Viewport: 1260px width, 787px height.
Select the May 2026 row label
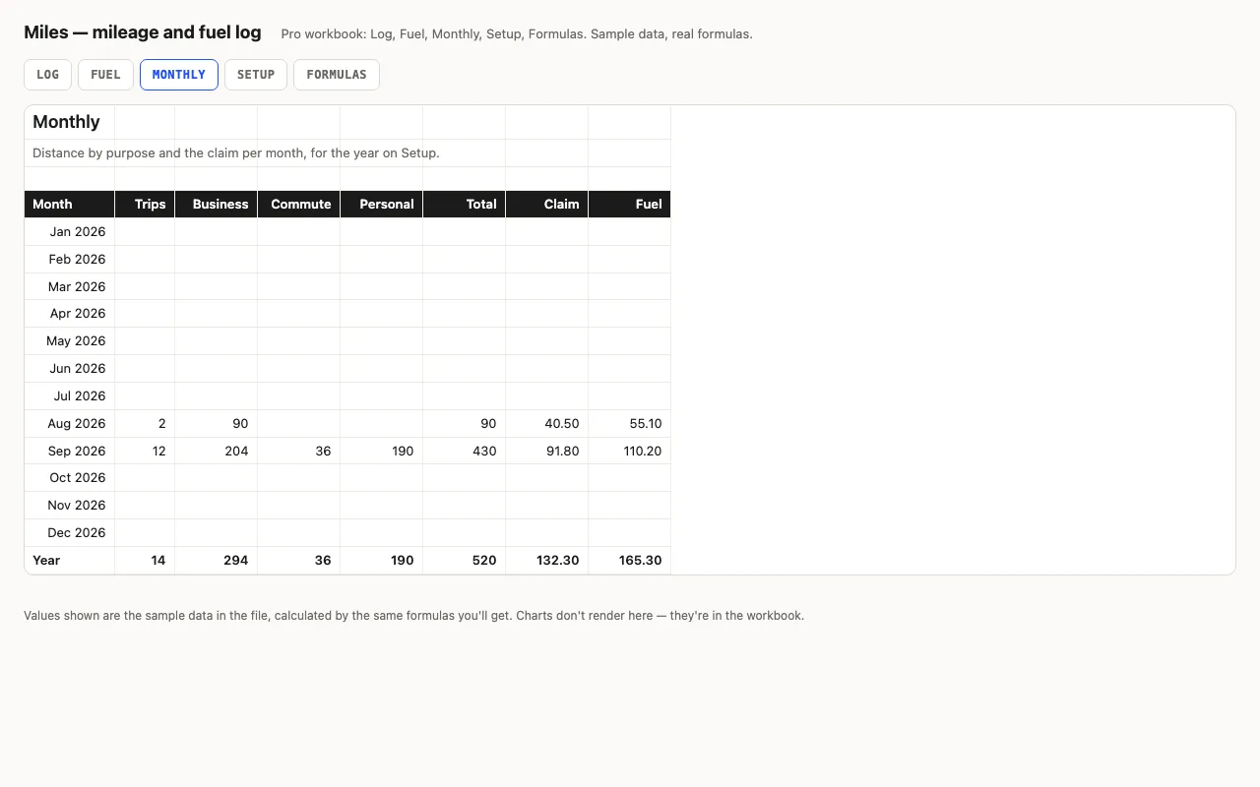click(x=70, y=341)
